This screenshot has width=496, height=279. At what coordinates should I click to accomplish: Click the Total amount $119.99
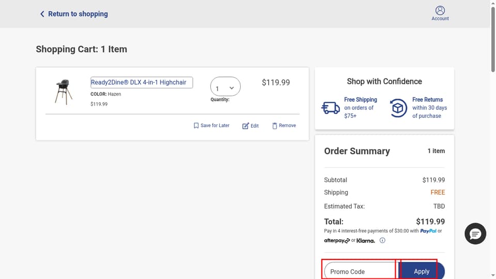pos(430,222)
